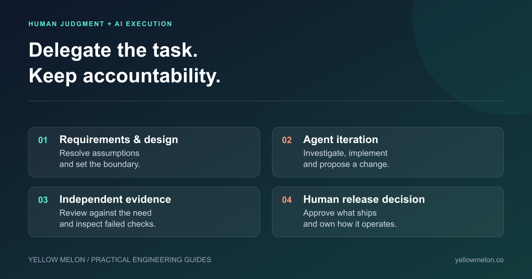This screenshot has width=532, height=279.
Task: Open the yellowmelon.co link
Action: coord(479,260)
